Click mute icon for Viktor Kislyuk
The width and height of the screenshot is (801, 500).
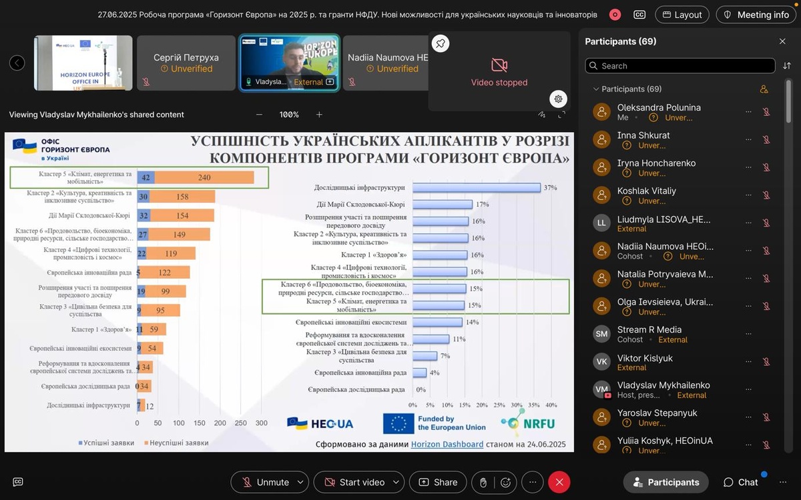(x=766, y=362)
